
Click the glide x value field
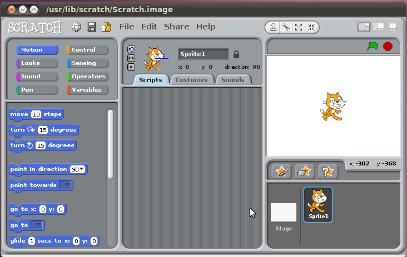point(76,241)
